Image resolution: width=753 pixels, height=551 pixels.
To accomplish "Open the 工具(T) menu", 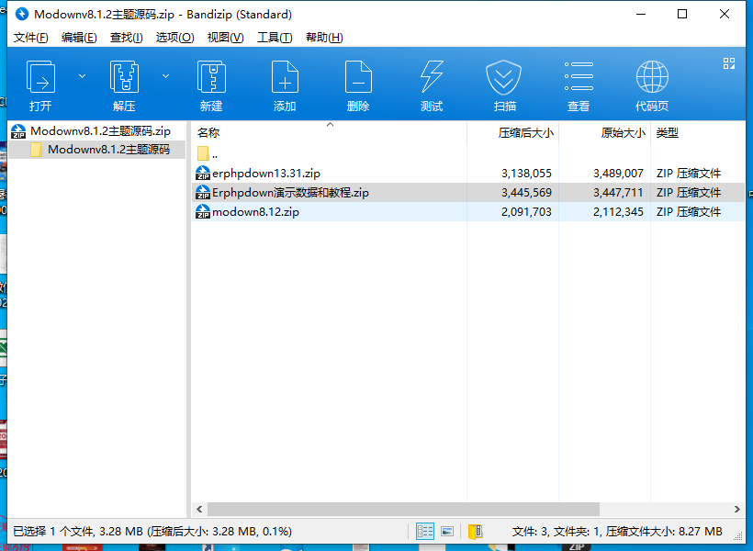I will point(275,38).
